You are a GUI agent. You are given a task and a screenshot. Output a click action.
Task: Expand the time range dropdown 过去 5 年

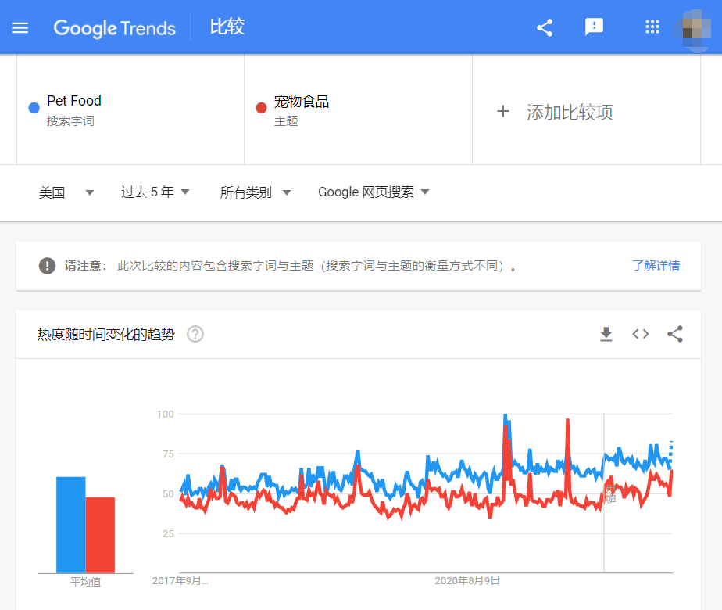(153, 192)
